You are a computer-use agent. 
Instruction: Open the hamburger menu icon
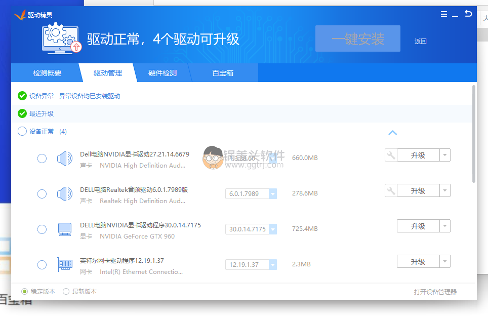[444, 14]
